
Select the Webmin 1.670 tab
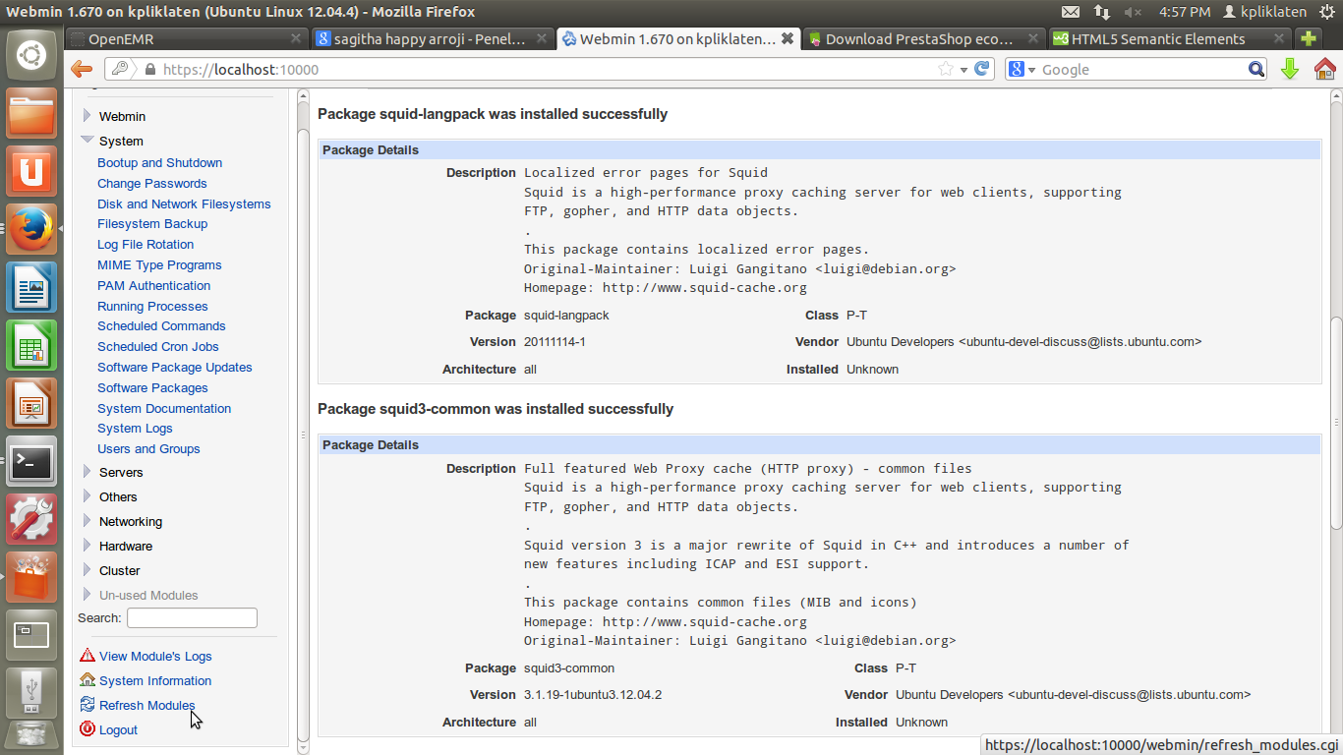678,39
